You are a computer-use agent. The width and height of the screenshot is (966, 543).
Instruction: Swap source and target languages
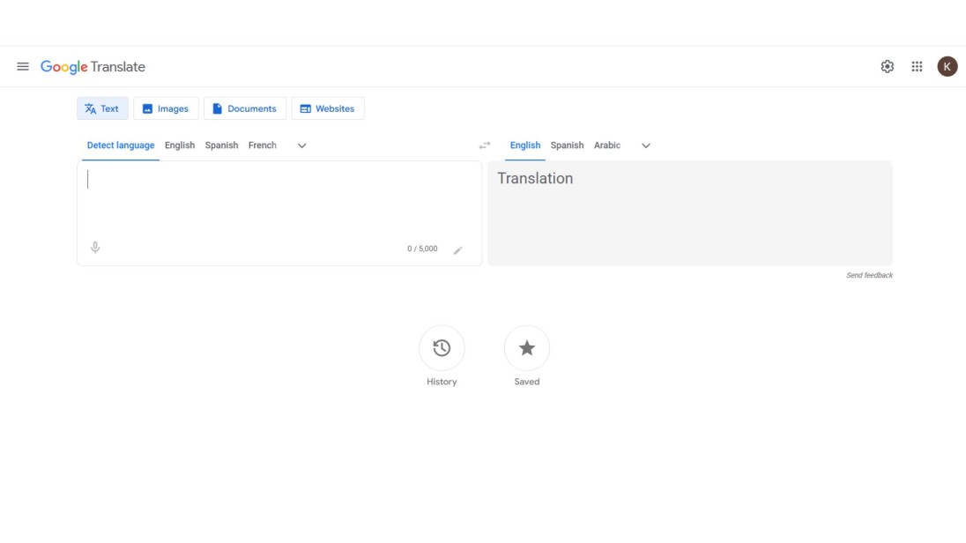[x=485, y=145]
